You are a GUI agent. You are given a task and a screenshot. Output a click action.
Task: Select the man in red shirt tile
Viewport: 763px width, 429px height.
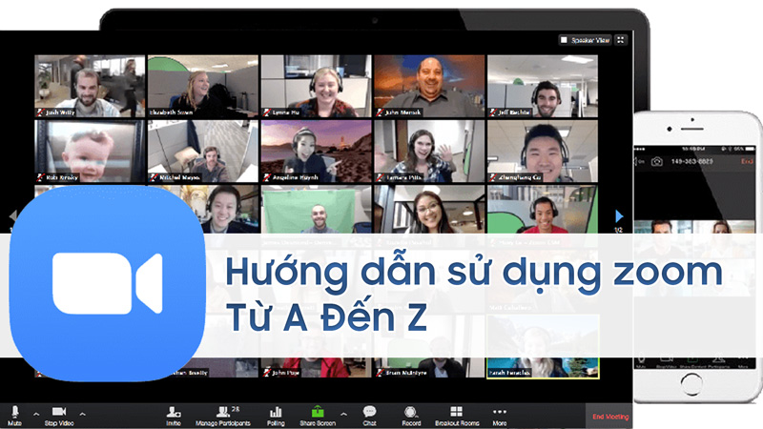click(543, 210)
